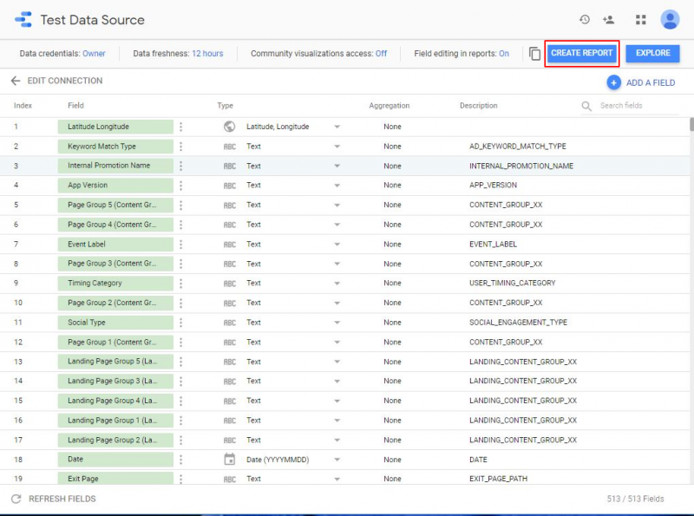Open three-dot menu for Exit Page
The height and width of the screenshot is (516, 694).
pyautogui.click(x=181, y=479)
